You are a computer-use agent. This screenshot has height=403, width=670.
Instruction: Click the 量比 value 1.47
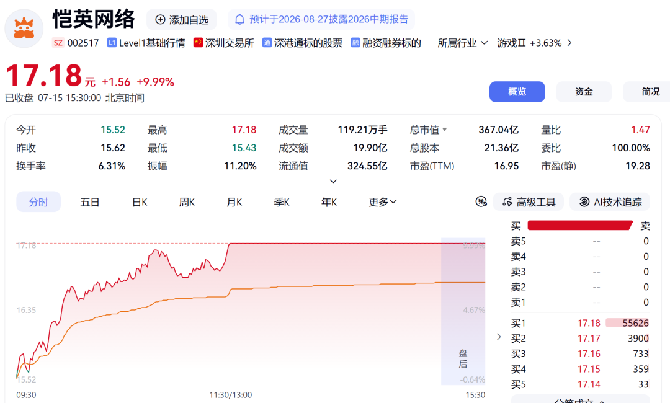click(640, 130)
